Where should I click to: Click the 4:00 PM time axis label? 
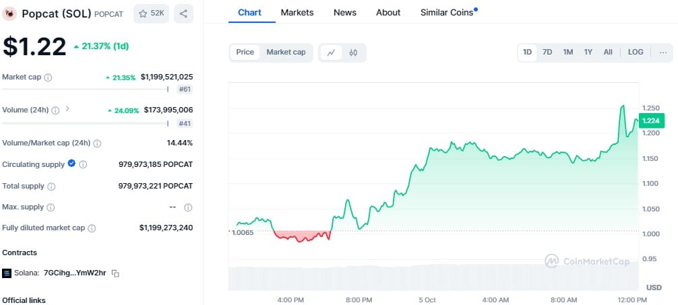point(290,300)
